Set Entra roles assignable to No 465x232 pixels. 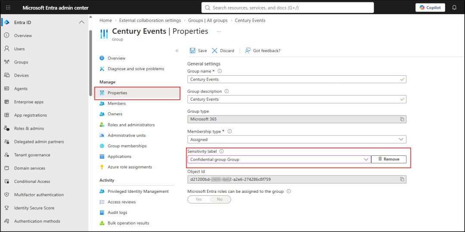pyautogui.click(x=220, y=199)
